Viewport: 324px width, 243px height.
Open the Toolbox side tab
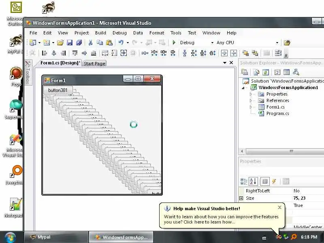coord(28,72)
